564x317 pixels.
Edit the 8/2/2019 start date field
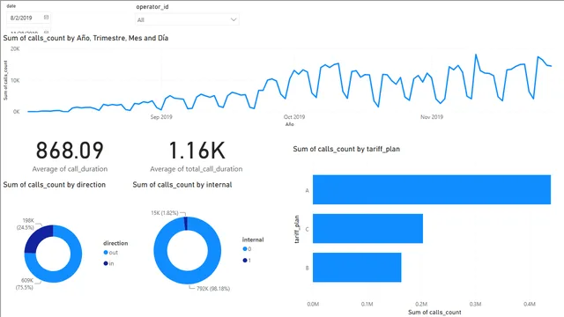(x=28, y=18)
